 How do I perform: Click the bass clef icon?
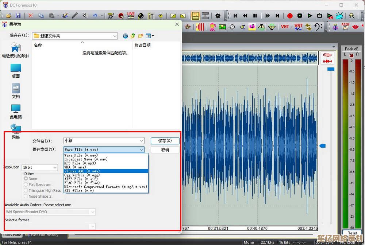[318, 27]
